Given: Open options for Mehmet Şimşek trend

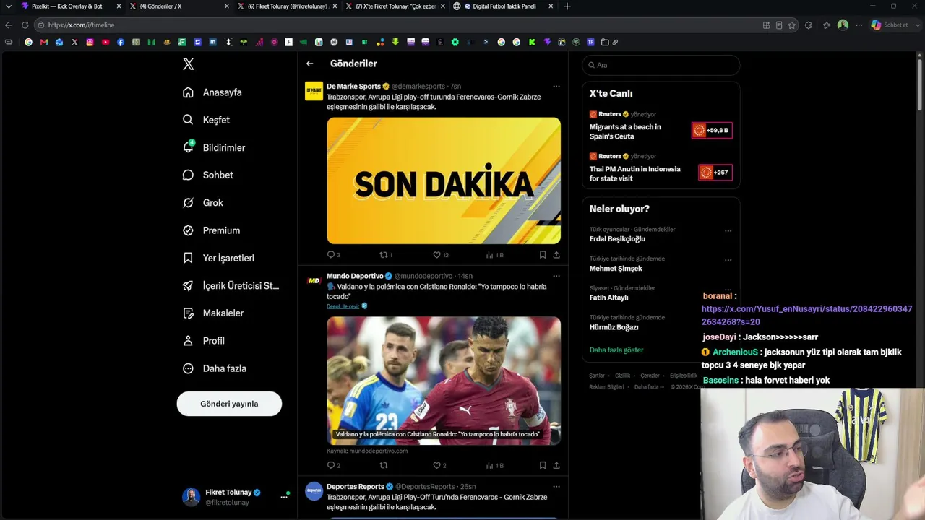Looking at the screenshot, I should tap(728, 260).
